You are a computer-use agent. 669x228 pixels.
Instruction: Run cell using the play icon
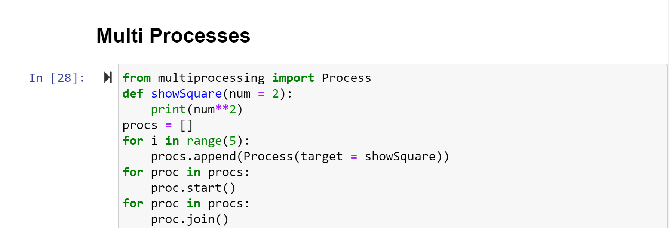click(108, 77)
